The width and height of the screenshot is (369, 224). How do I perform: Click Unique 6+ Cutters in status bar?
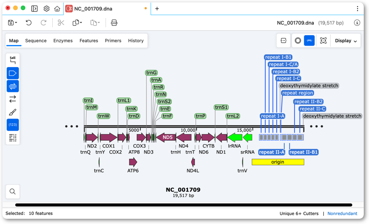299,214
